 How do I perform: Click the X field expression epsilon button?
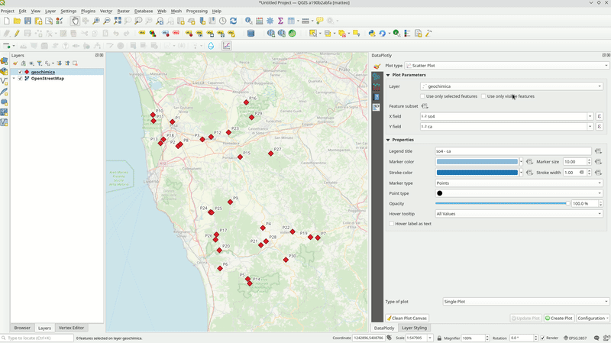[600, 117]
